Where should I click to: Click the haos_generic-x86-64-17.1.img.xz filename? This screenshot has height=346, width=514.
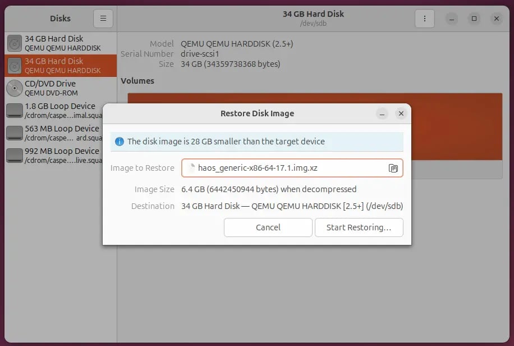(x=258, y=168)
